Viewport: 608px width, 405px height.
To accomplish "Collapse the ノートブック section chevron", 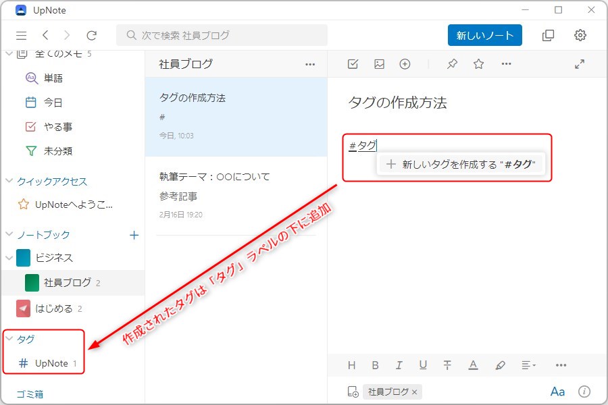I will pos(9,234).
